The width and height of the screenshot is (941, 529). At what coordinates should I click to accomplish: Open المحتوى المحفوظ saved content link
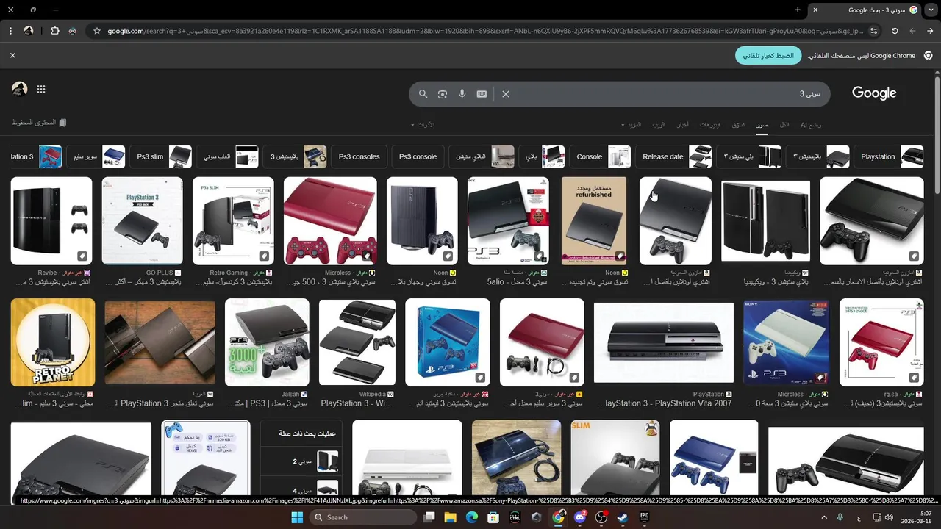tap(40, 123)
